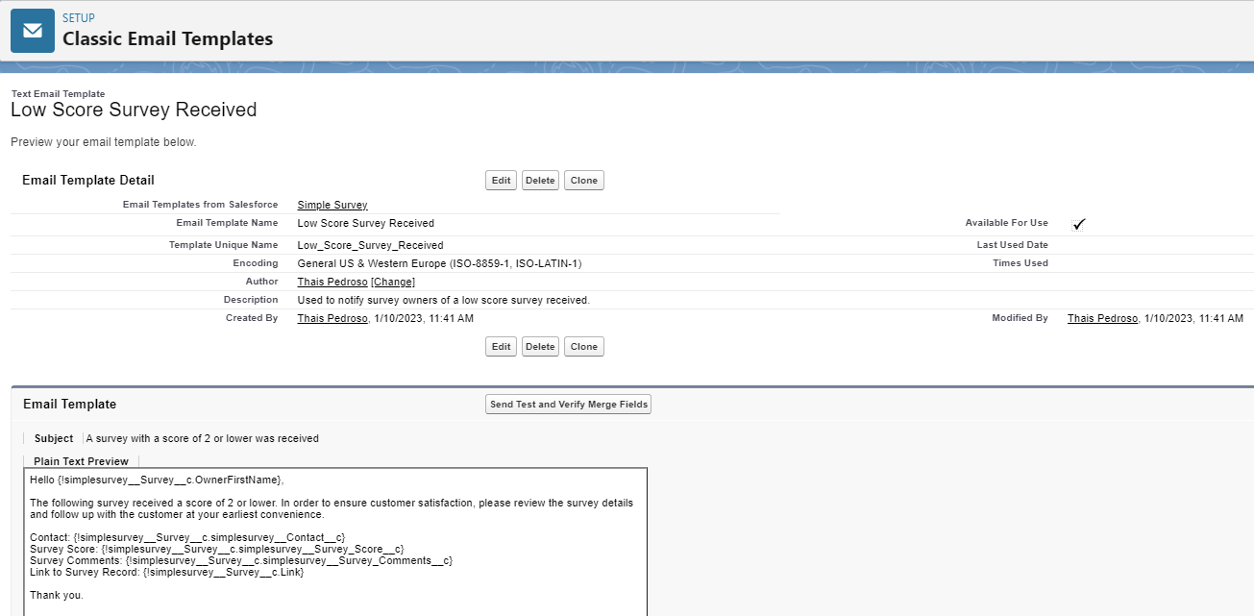Viewport: 1254px width, 616px height.
Task: Click Preview your email template below text
Action: pyautogui.click(x=104, y=142)
